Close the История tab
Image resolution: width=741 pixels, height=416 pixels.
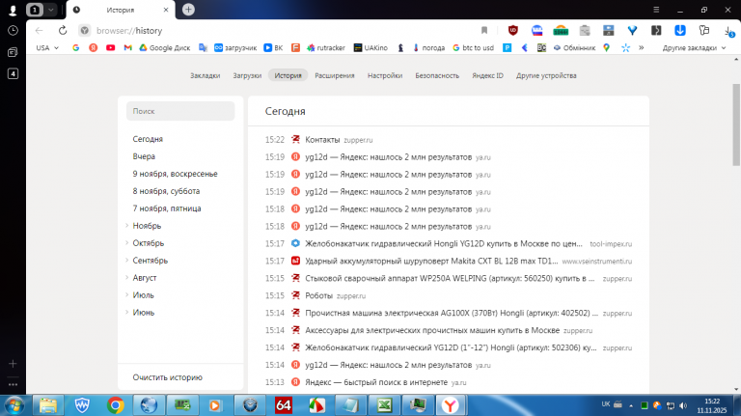tap(166, 10)
